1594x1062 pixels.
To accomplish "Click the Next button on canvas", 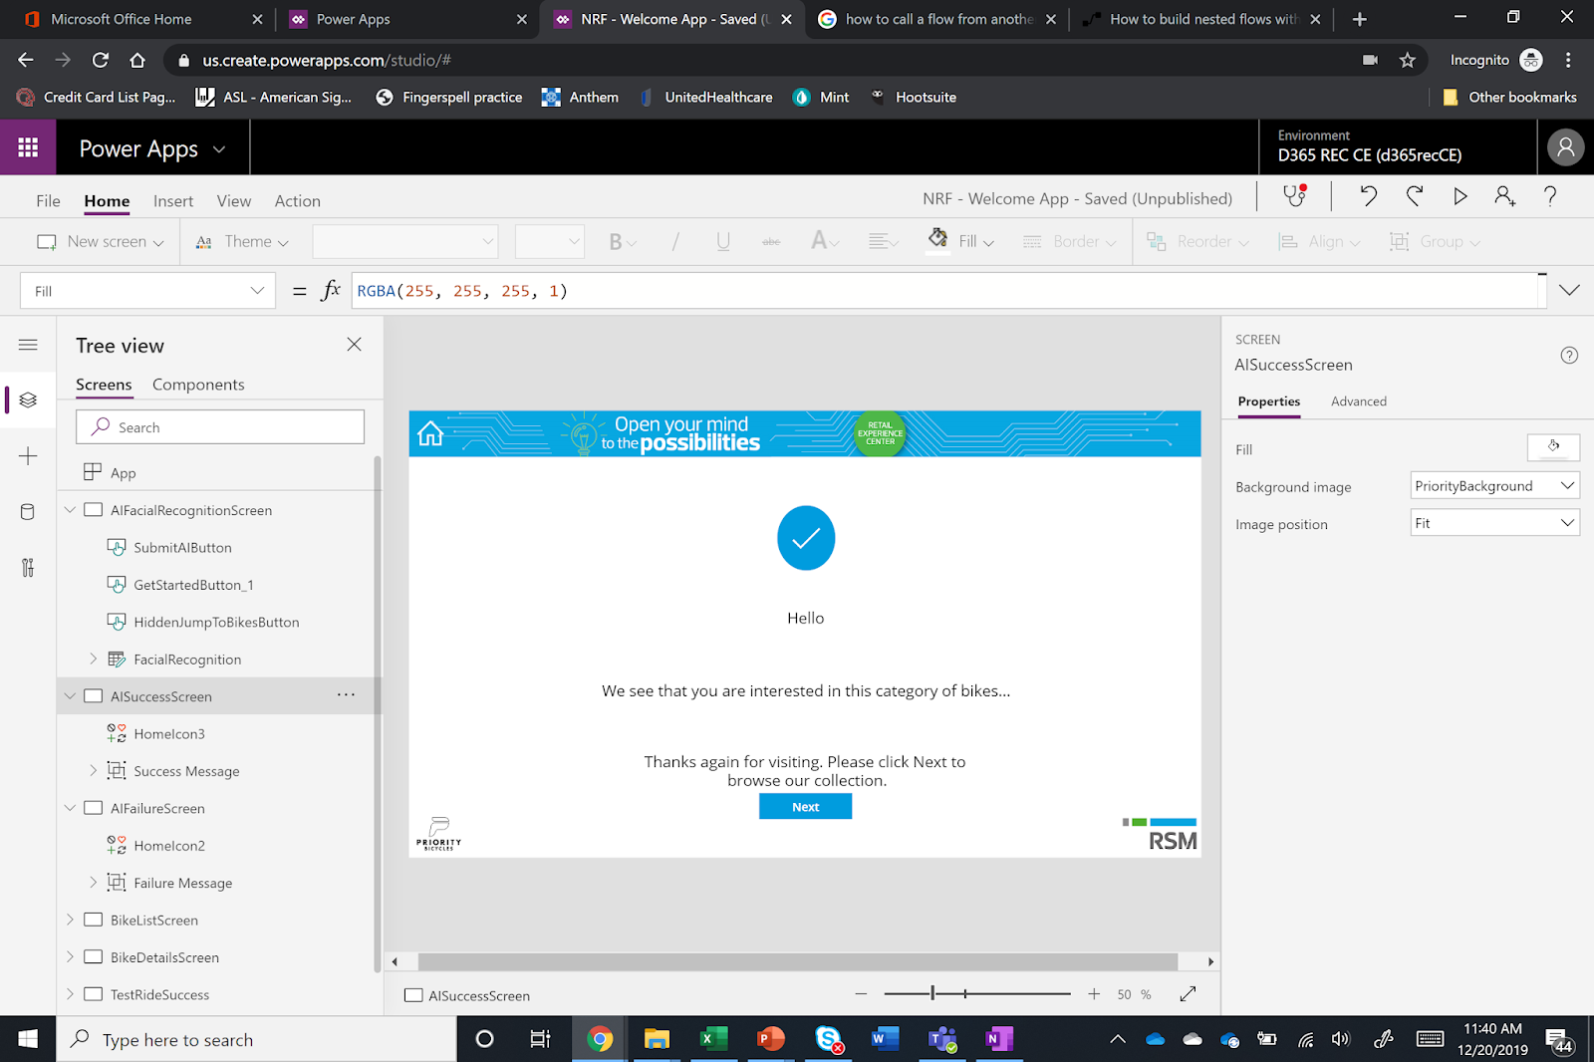I will (x=805, y=806).
